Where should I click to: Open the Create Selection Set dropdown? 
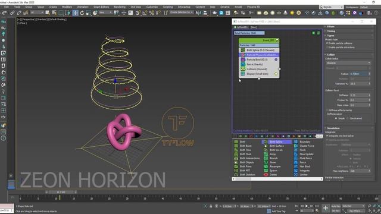pos(181,12)
